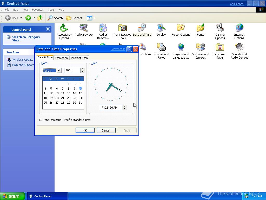Screen dimensions: 266x200
Task: Open Sounds and Audio Devices icon
Action: (239, 51)
